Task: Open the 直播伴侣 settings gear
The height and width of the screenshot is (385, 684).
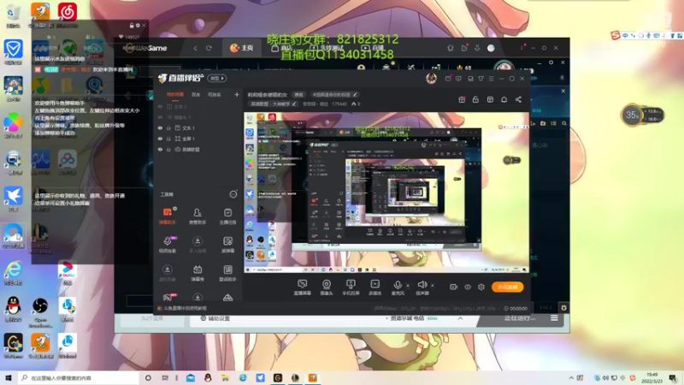Action: pyautogui.click(x=481, y=287)
